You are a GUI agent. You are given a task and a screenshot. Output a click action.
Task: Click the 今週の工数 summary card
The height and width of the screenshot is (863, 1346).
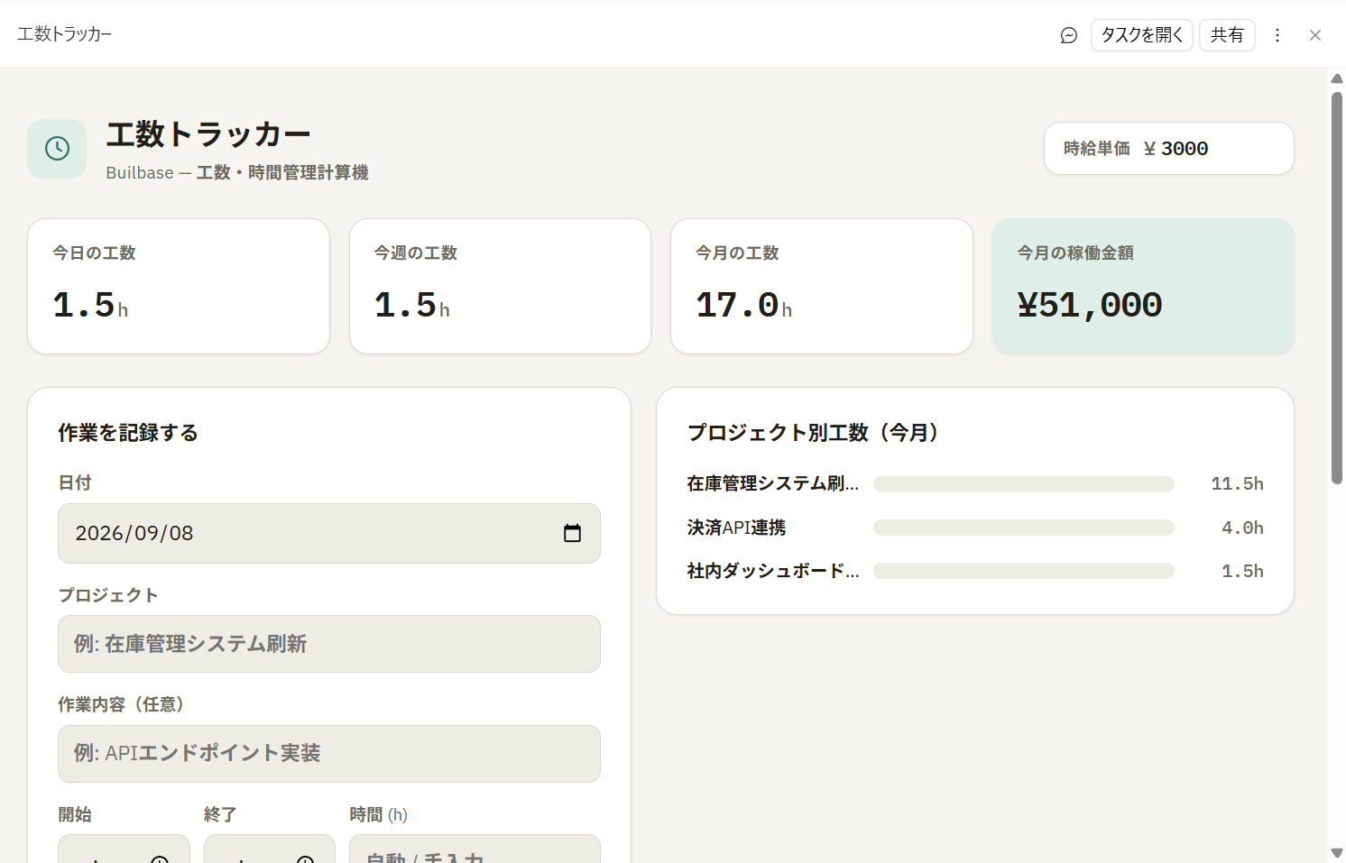[500, 286]
